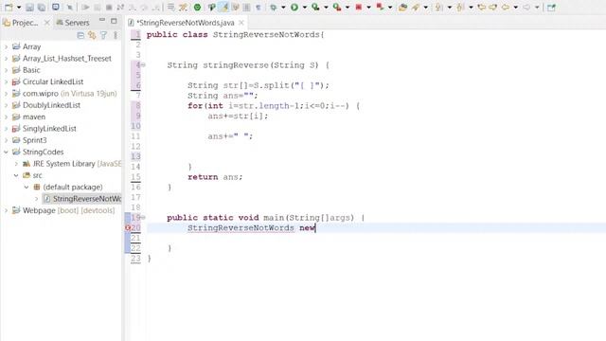Viewport: 606px width, 341px height.
Task: Open the Project Explorer filter icon
Action: pyautogui.click(x=103, y=36)
